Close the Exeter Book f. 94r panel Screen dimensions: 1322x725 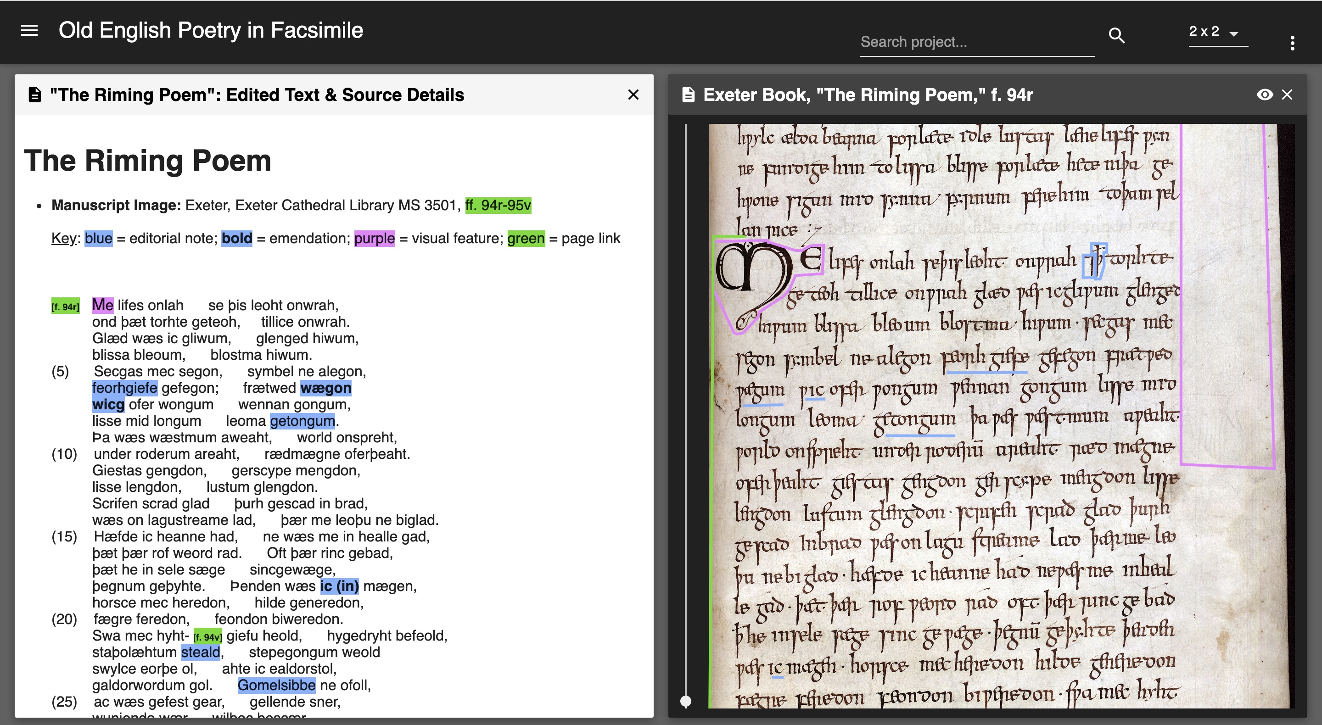click(x=1287, y=95)
